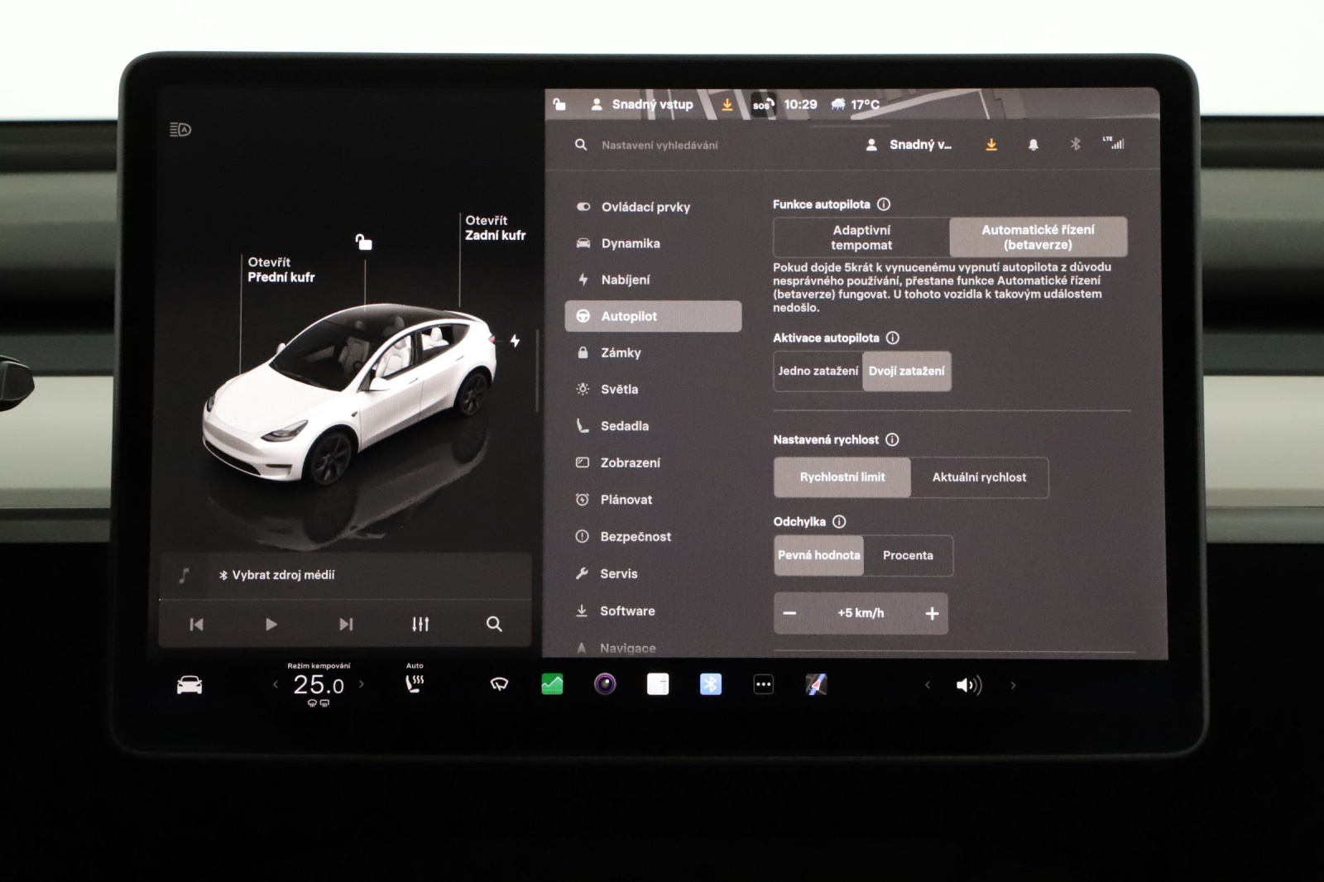Lower cabin temperature with left chevron
The width and height of the screenshot is (1324, 882).
276,684
